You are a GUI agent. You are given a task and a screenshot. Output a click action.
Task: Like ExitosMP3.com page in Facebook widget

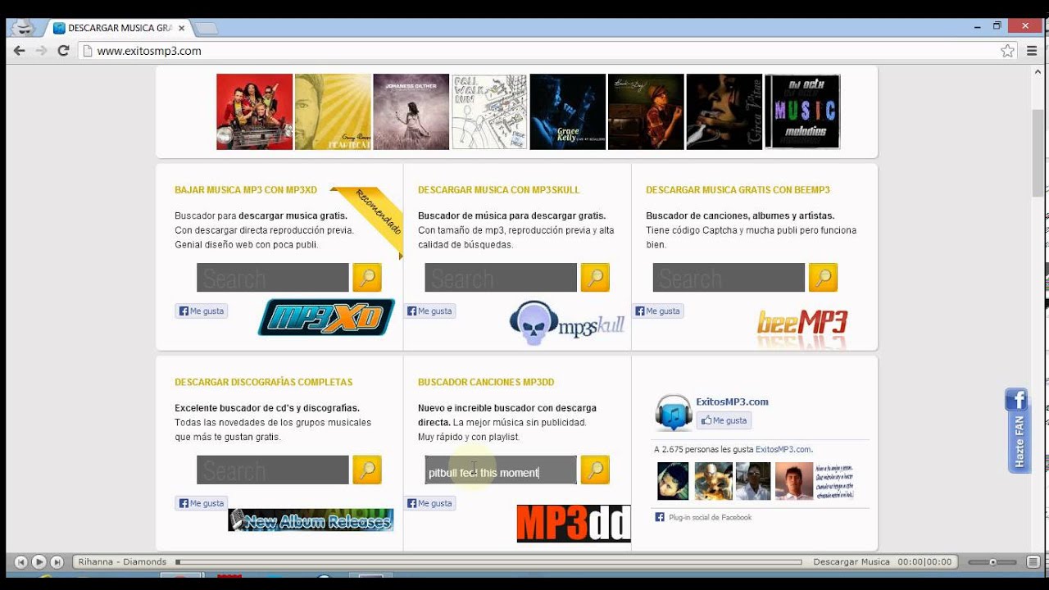[x=724, y=420]
